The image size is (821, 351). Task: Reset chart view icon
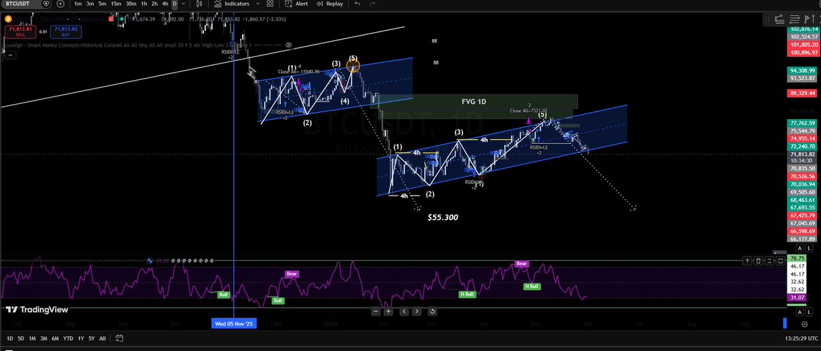pyautogui.click(x=432, y=311)
